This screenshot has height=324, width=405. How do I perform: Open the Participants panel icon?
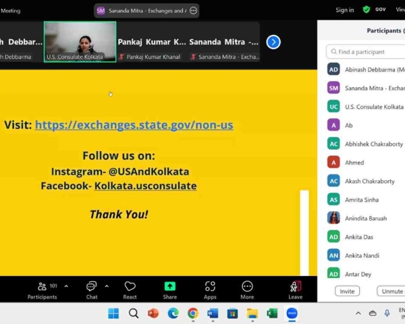[42, 286]
